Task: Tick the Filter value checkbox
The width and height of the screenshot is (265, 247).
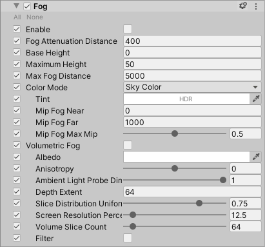Action: pos(128,238)
